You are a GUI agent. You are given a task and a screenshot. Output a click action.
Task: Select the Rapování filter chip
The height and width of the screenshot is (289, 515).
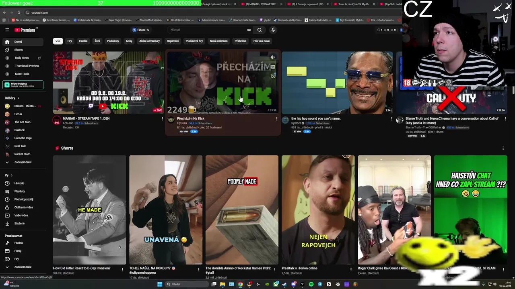[173, 41]
